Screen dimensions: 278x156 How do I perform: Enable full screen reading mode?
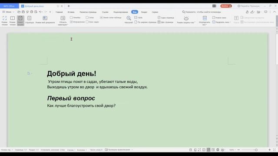(4, 20)
